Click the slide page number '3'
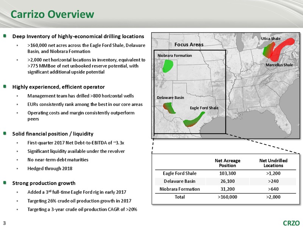This screenshot has width=303, height=227. [5, 223]
